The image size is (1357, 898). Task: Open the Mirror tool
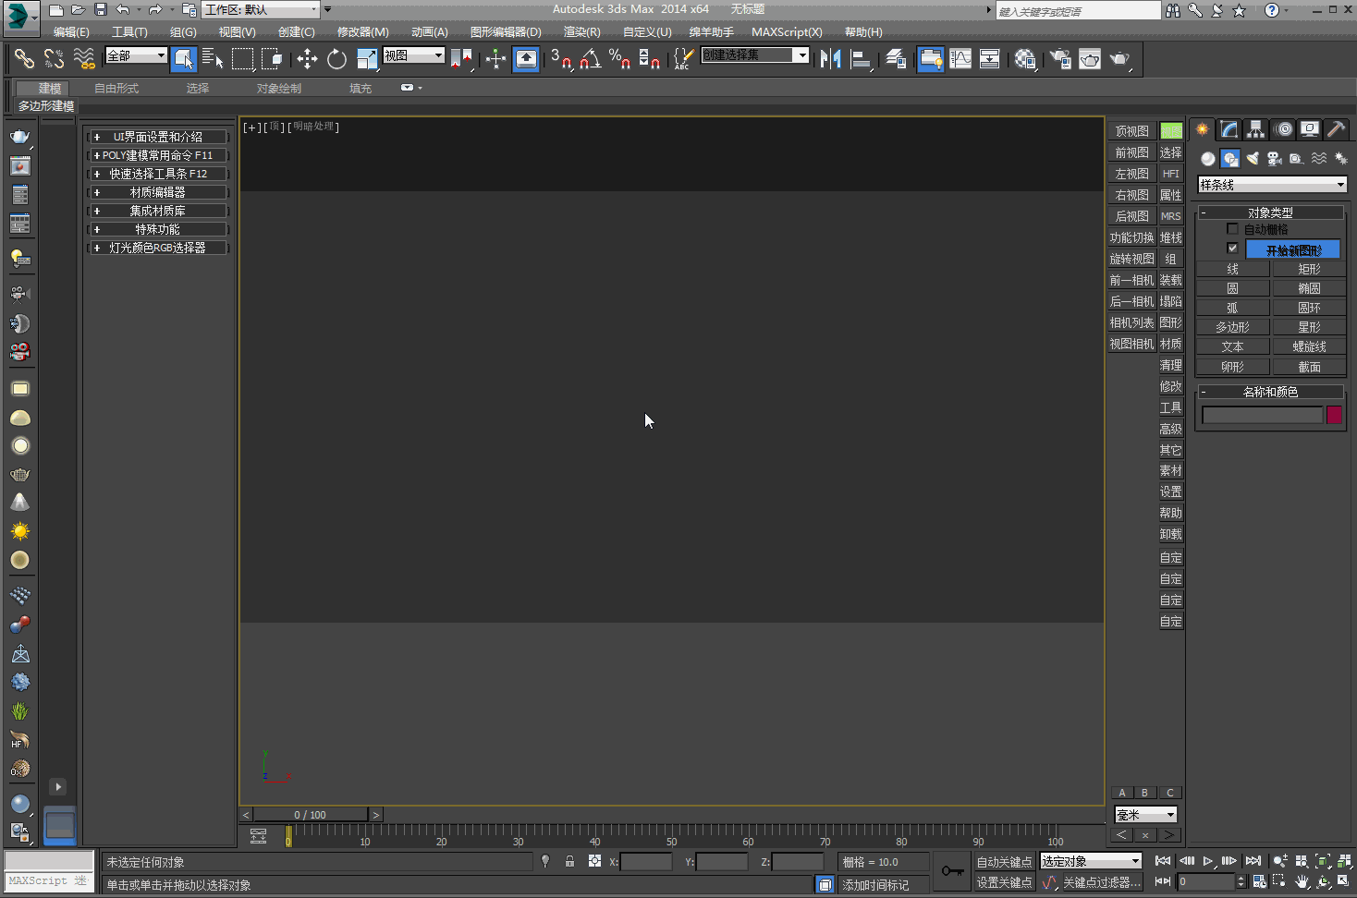[830, 59]
